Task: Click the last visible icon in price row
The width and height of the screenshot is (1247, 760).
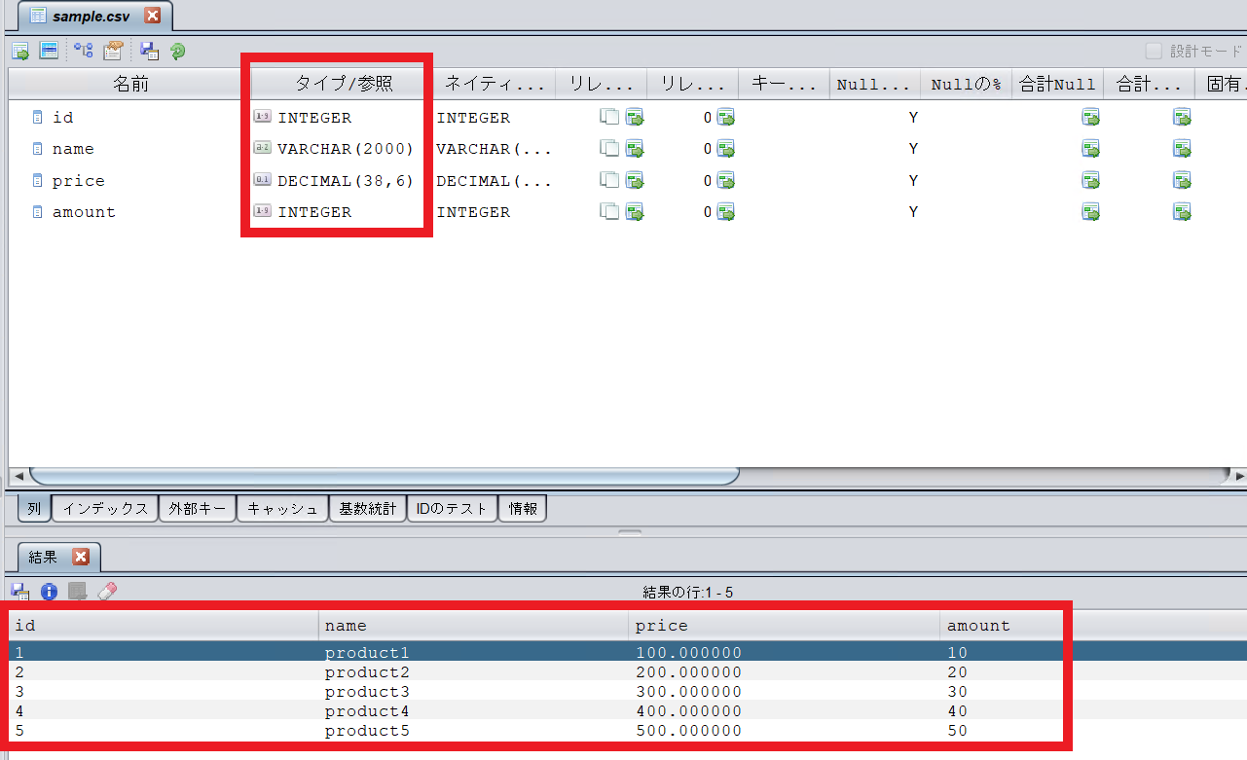Action: 1182,180
